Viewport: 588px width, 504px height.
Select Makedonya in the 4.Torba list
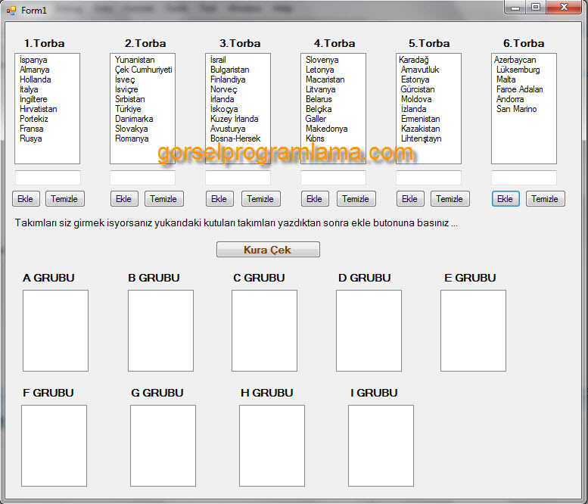click(x=326, y=129)
